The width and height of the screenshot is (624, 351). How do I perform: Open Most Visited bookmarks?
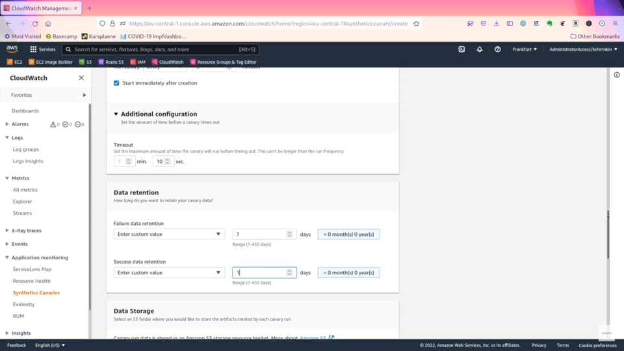point(23,36)
